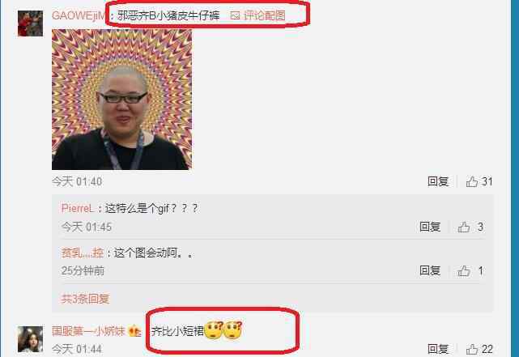Image resolution: width=519 pixels, height=357 pixels.
Task: Open PierreL's profile link
Action: click(78, 208)
